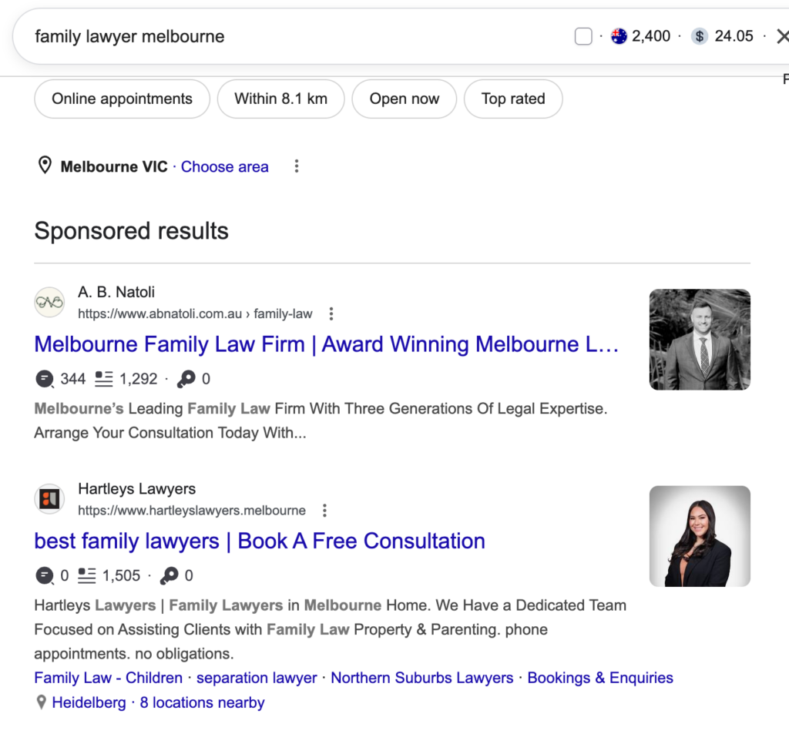This screenshot has height=744, width=789.
Task: Tick the checkbox in the search bar
Action: [x=583, y=36]
